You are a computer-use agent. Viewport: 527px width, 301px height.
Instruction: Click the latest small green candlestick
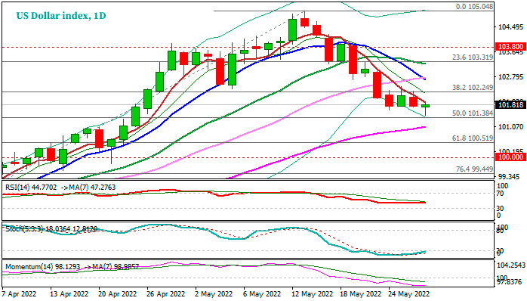pyautogui.click(x=426, y=106)
